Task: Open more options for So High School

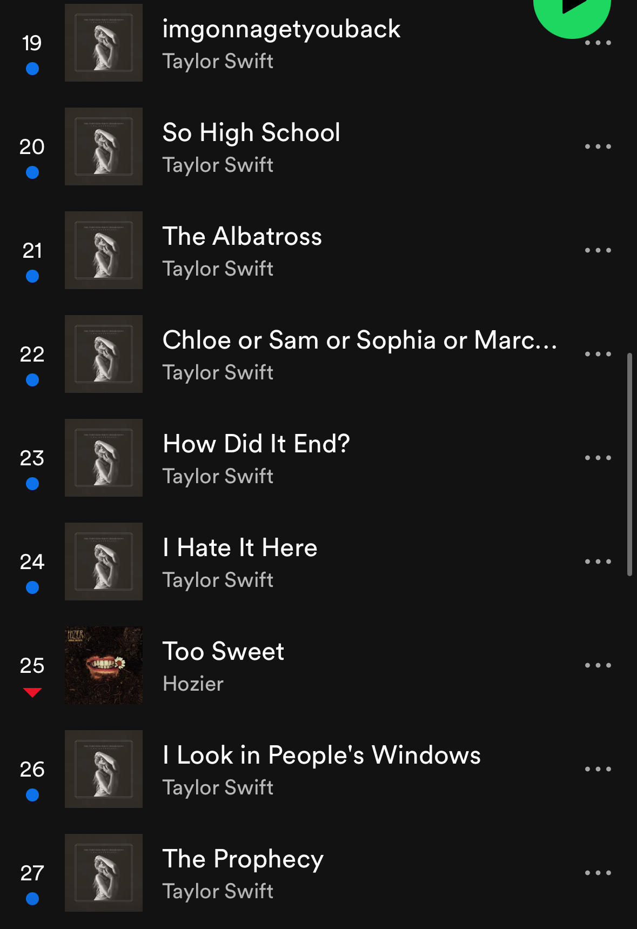Action: tap(598, 146)
